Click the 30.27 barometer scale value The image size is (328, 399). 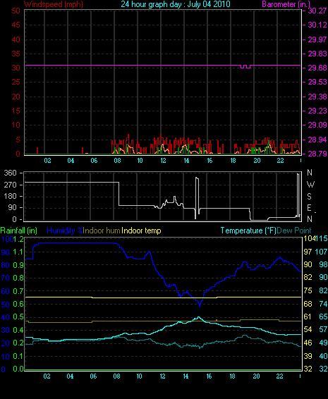[317, 11]
